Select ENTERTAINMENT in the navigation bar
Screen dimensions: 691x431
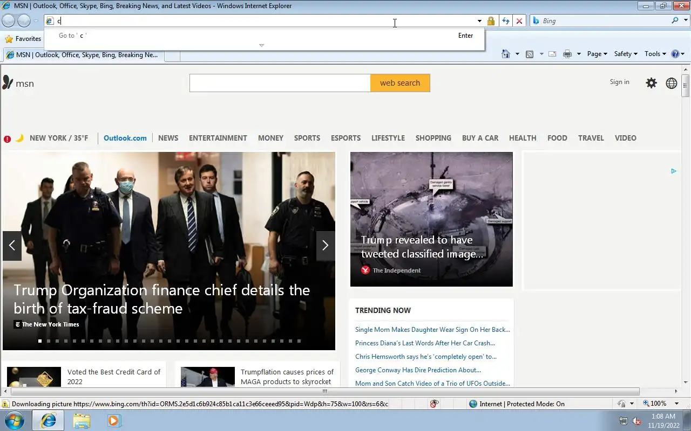(x=218, y=138)
